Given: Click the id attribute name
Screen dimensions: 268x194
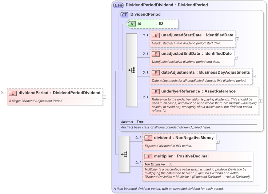Looking at the screenshot, I should [x=140, y=24].
